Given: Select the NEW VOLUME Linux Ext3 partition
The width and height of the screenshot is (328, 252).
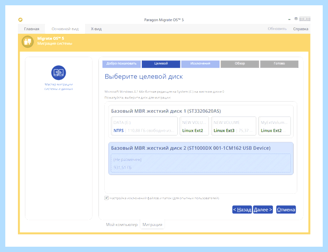Looking at the screenshot, I should tap(234, 126).
